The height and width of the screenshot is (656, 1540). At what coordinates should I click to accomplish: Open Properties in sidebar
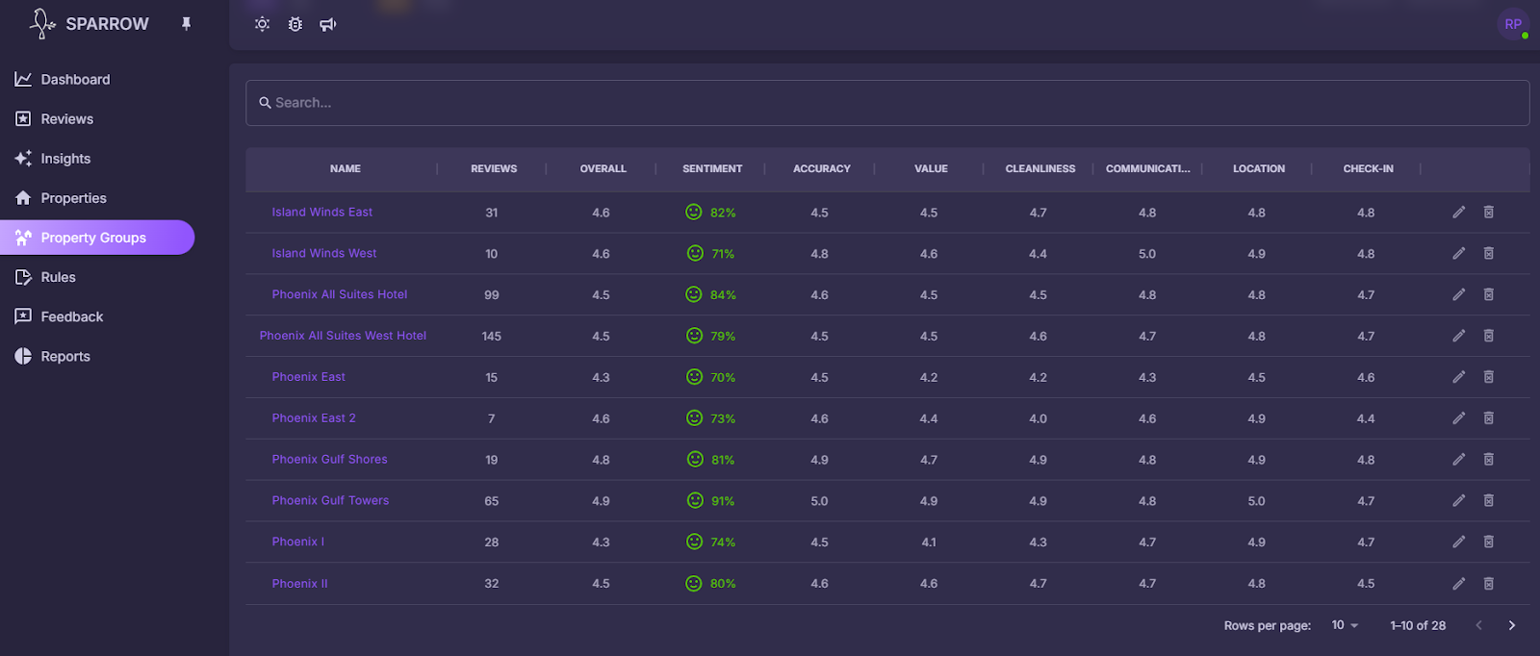(97, 197)
